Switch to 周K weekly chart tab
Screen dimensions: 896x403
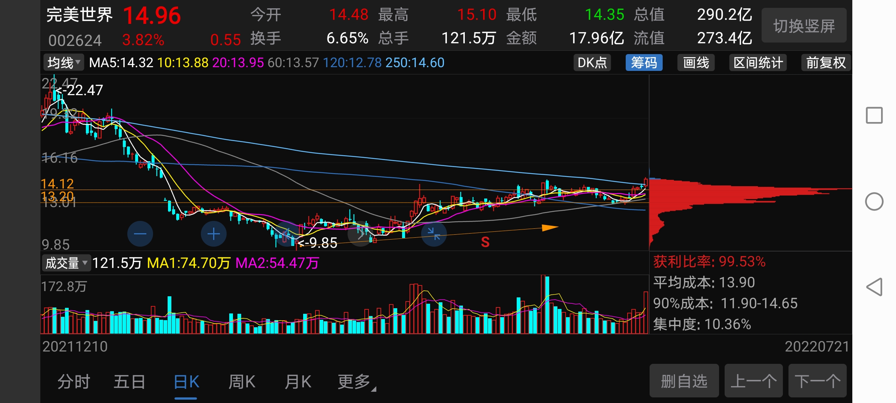coord(242,382)
